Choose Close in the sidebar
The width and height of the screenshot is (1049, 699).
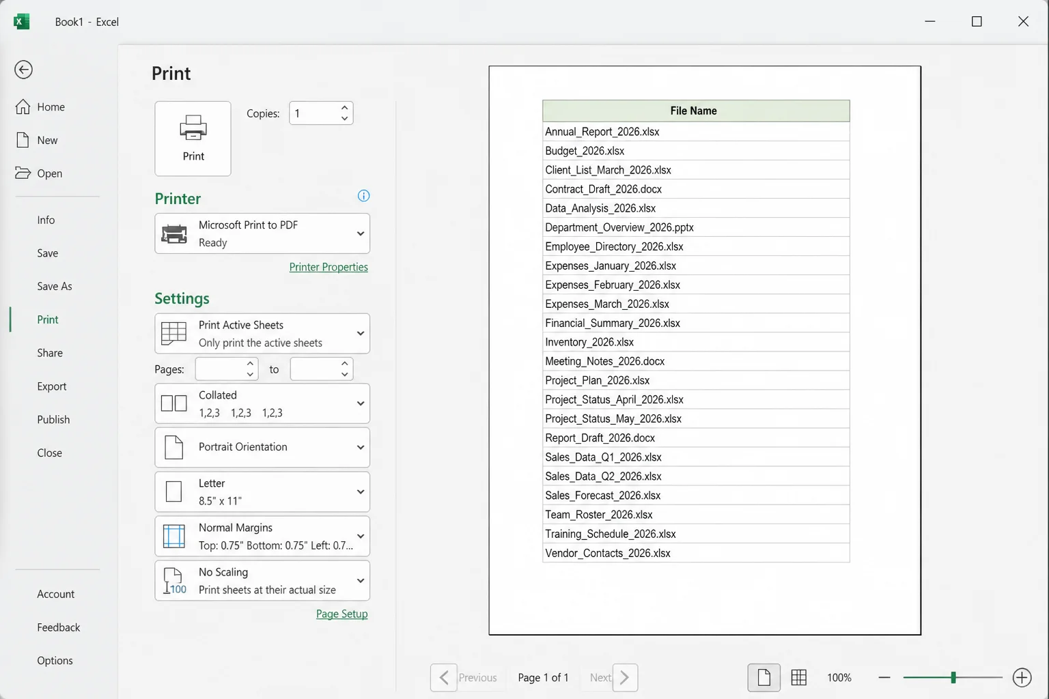coord(50,453)
